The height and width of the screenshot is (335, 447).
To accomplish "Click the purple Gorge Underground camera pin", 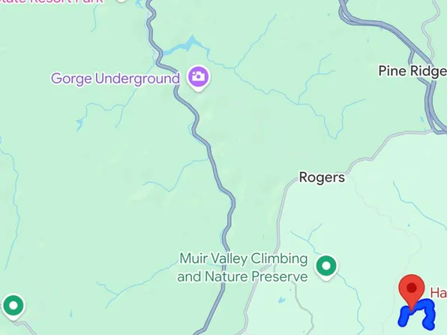I will click(x=199, y=78).
